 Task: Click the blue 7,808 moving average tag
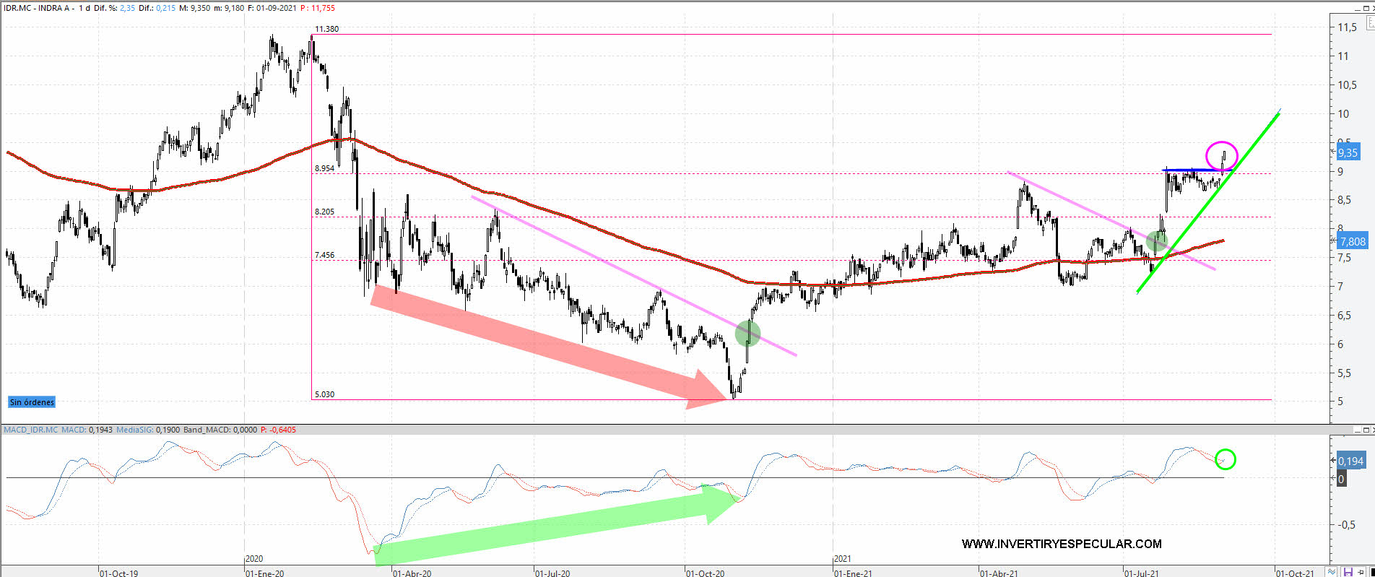pyautogui.click(x=1353, y=241)
